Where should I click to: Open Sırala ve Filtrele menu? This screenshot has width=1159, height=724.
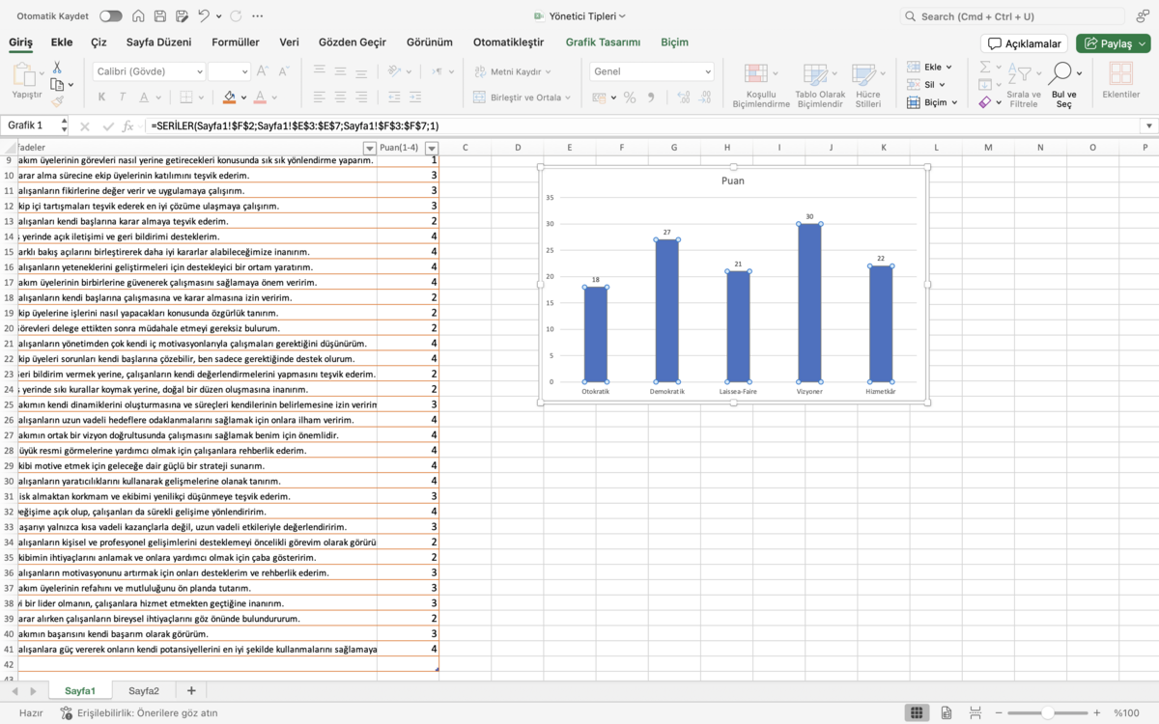point(1024,85)
